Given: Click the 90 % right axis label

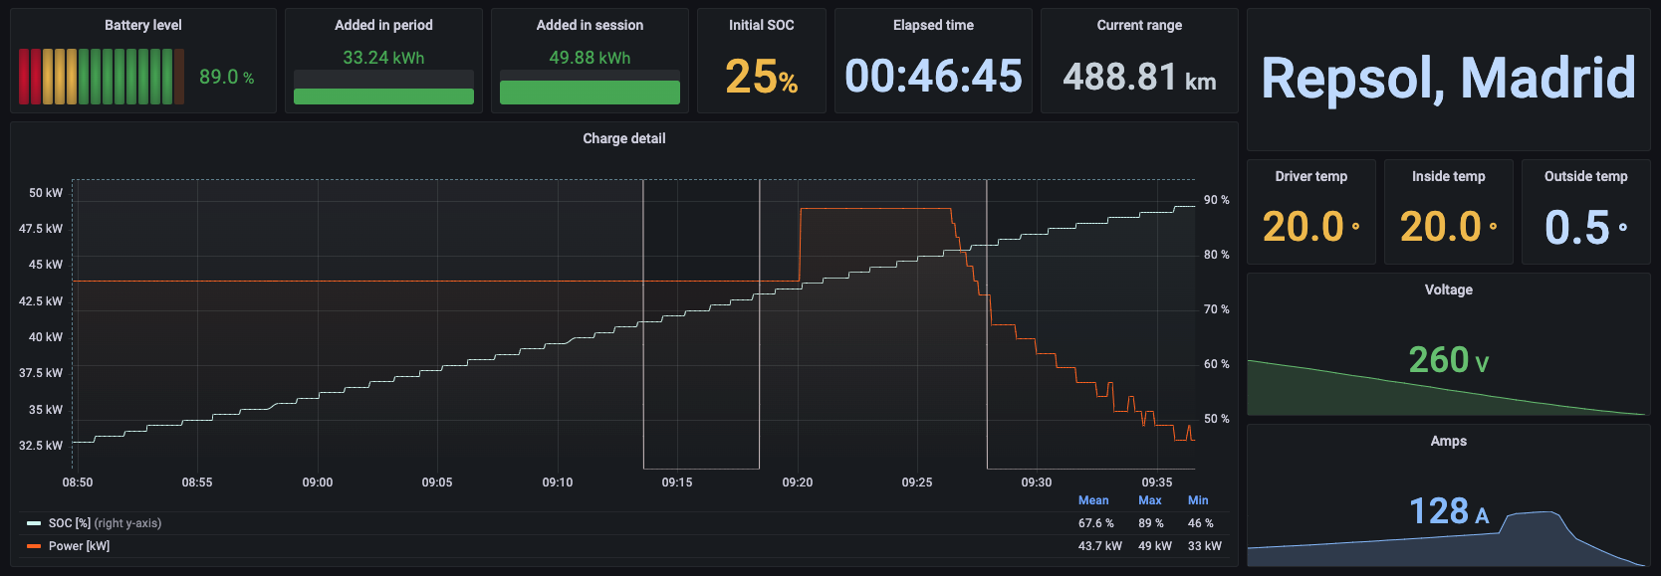Looking at the screenshot, I should 1216,200.
